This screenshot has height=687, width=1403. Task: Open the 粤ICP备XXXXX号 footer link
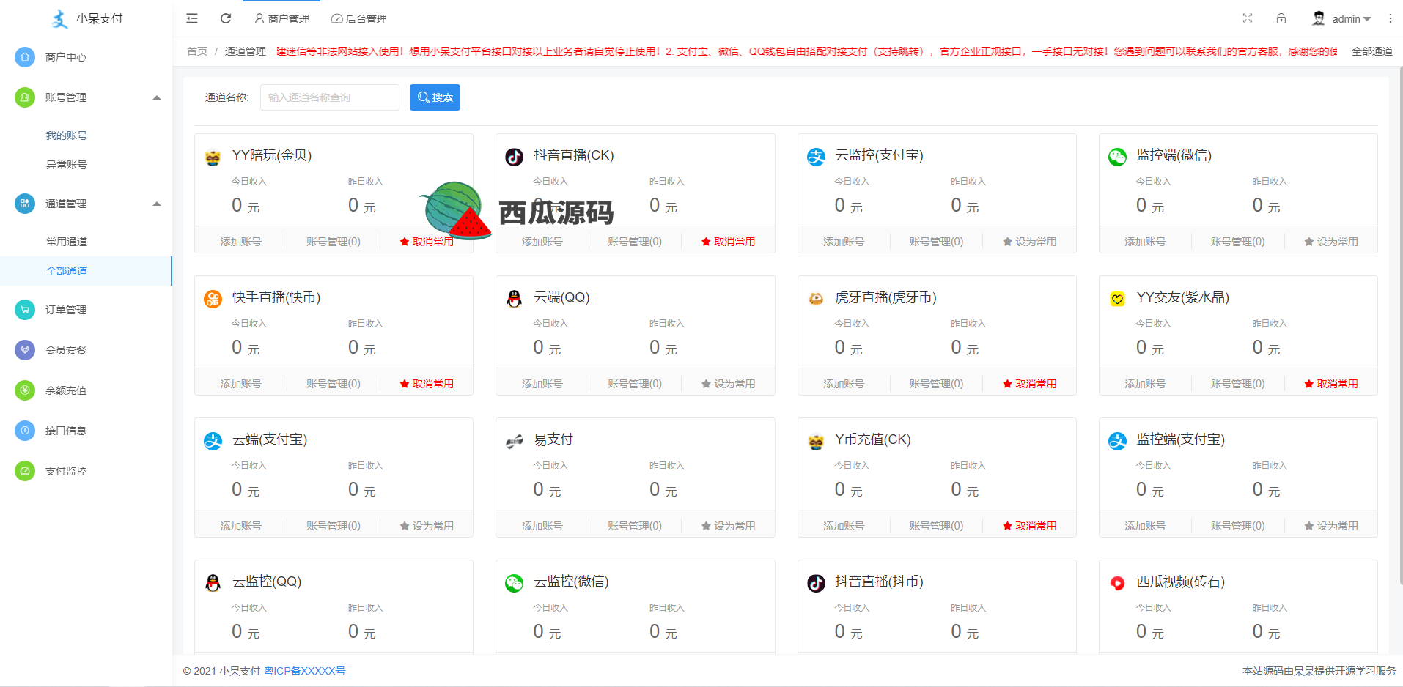(304, 671)
